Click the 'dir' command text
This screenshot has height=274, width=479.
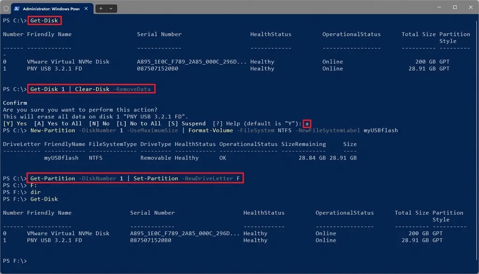pyautogui.click(x=36, y=192)
